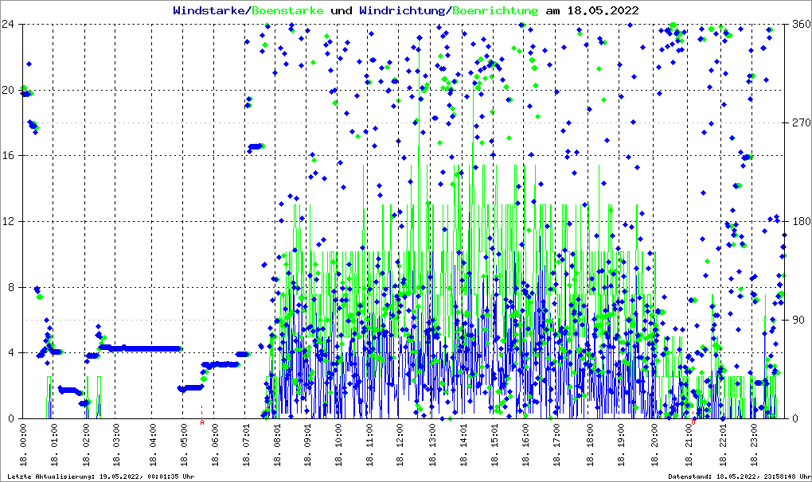
Task: Click the time label '18. 08:01'
Action: [276, 445]
